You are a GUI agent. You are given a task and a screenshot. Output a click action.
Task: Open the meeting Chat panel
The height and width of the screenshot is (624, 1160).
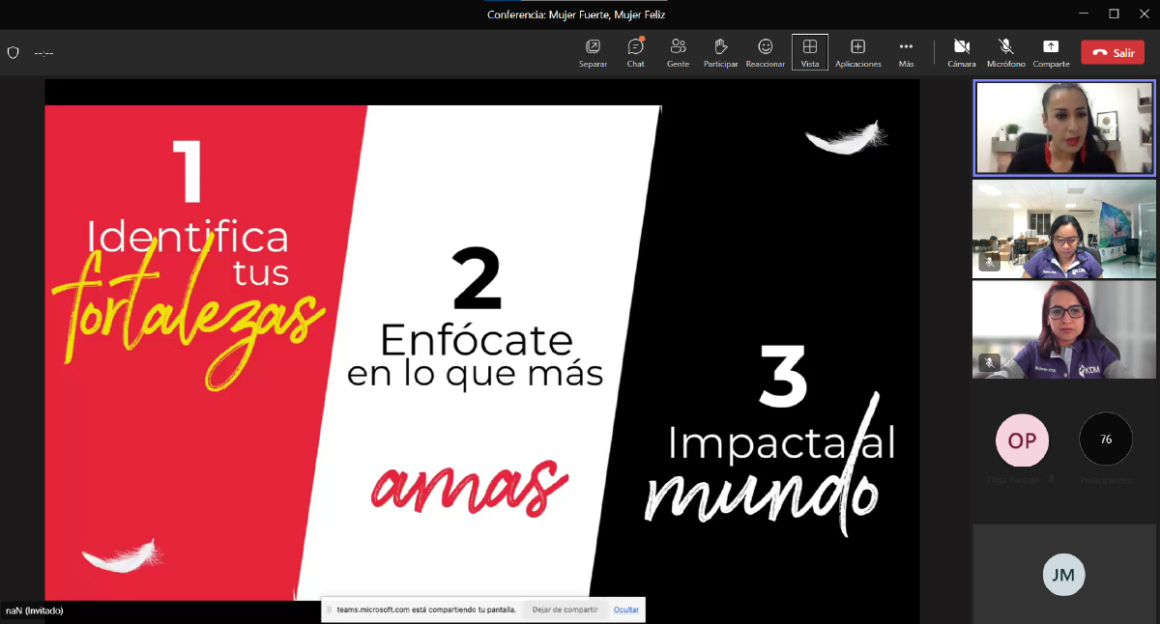(635, 52)
